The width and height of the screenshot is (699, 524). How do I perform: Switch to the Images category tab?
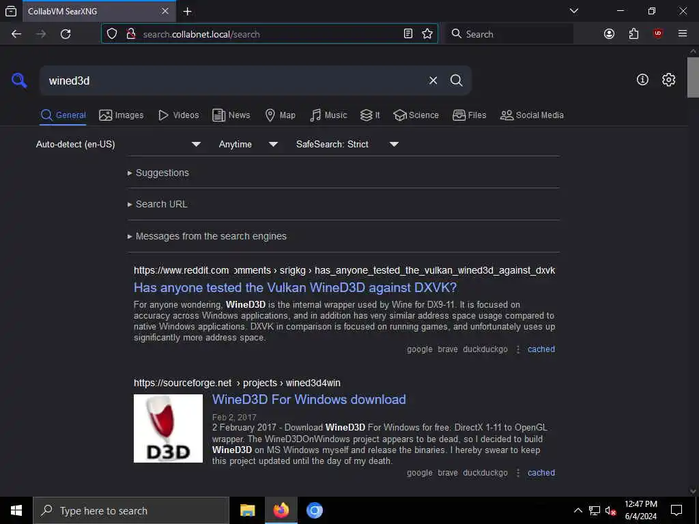tap(122, 115)
